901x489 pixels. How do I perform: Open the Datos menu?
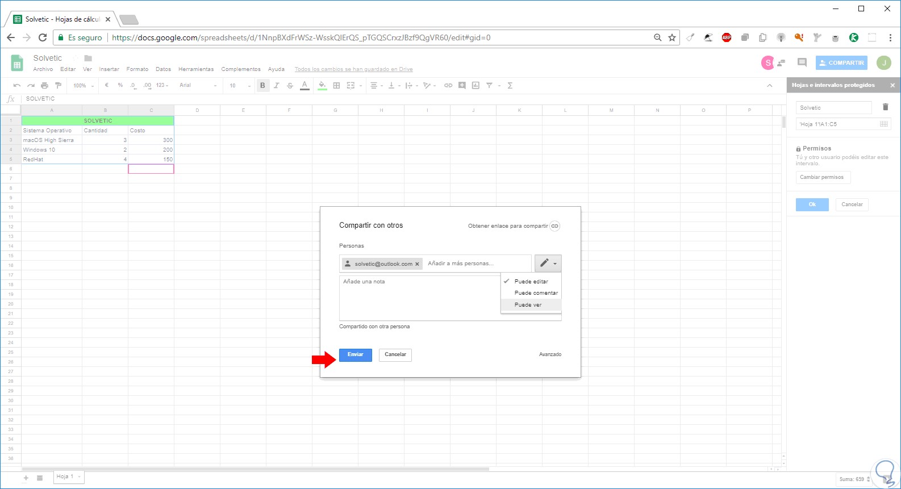point(164,69)
